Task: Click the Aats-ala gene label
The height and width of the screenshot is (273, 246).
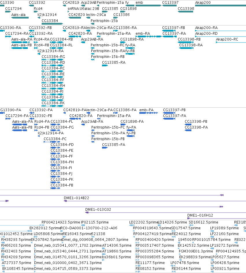Action: coord(18,15)
